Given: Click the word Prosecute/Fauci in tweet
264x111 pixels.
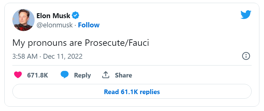Looking at the screenshot, I should coord(117,43).
